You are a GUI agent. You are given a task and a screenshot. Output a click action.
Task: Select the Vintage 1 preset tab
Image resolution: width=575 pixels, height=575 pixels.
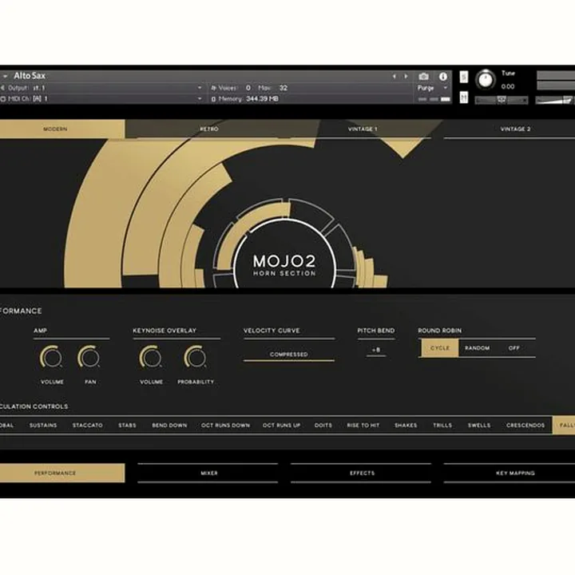[363, 129]
